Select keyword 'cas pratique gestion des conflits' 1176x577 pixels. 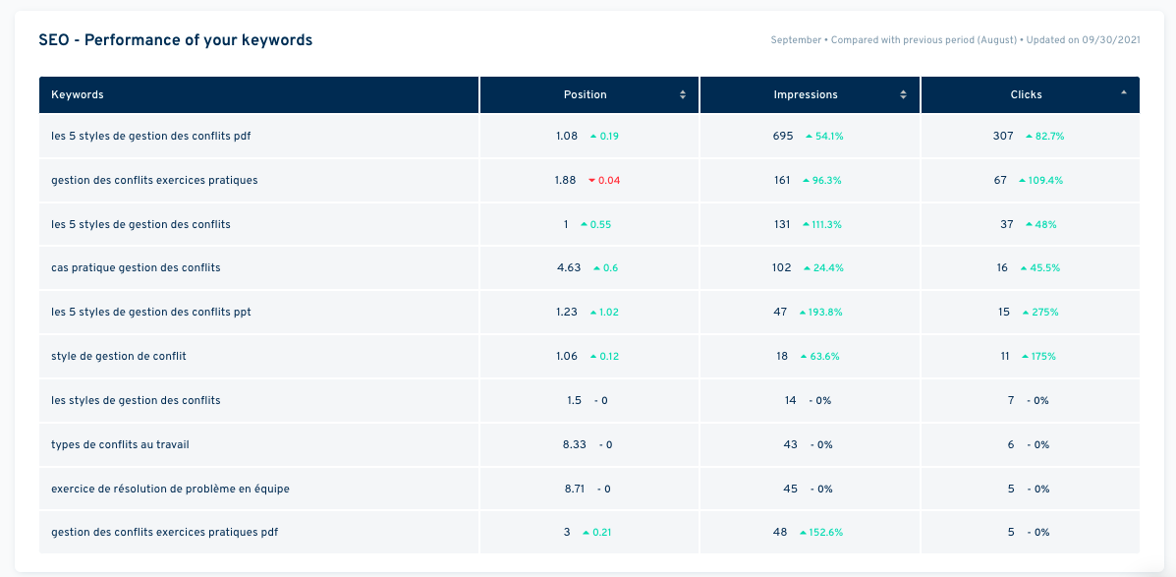pos(136,268)
